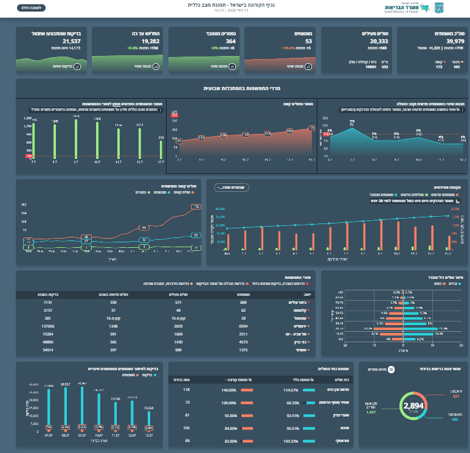The width and height of the screenshot is (470, 453).
Task: Click the outbreak row with 7131 weekly tests
Action: [x=165, y=303]
